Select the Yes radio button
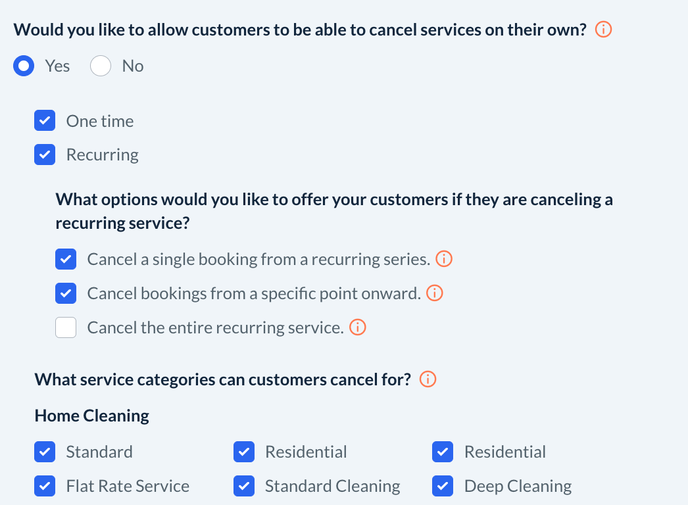Image resolution: width=688 pixels, height=505 pixels. pos(24,66)
